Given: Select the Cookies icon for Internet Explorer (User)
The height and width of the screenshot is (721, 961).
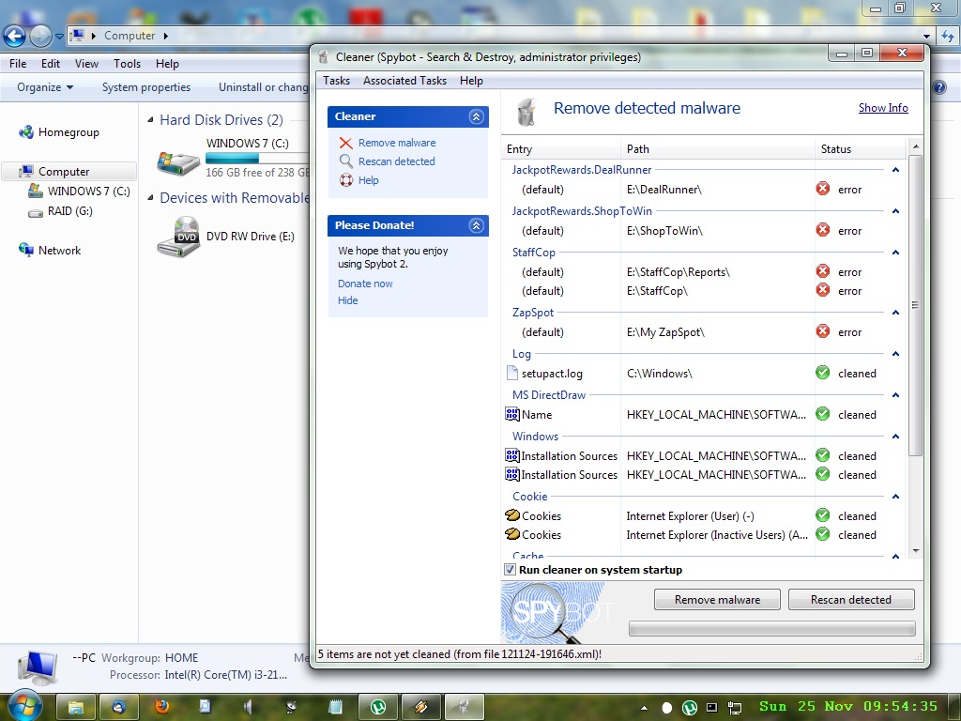Looking at the screenshot, I should pyautogui.click(x=512, y=515).
